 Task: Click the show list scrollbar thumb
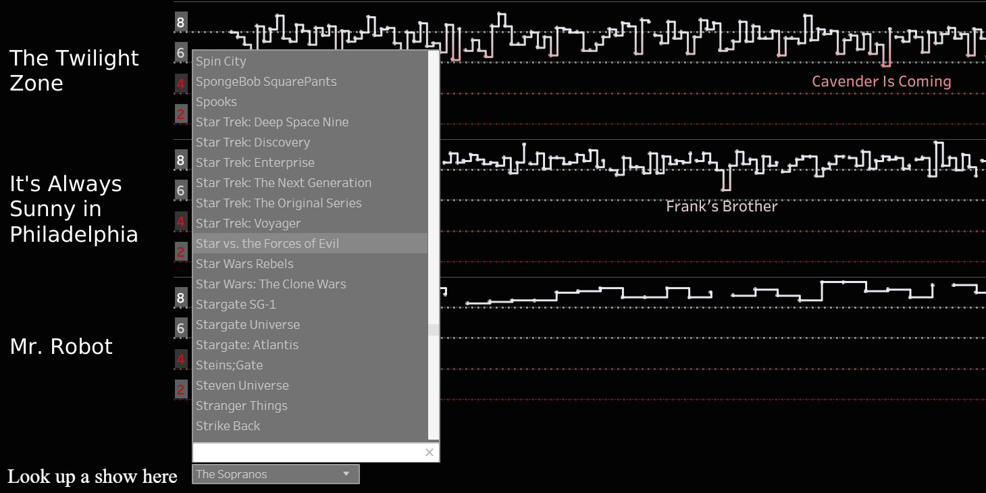434,330
